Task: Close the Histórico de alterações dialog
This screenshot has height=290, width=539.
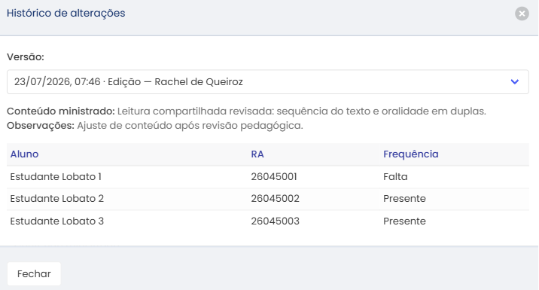Action: tap(522, 14)
